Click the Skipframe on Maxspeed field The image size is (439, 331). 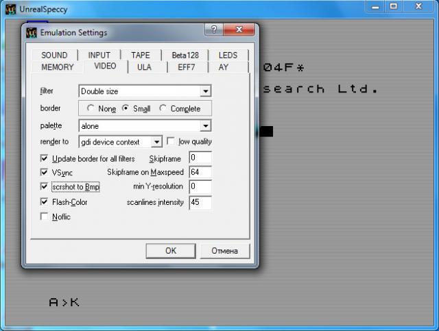tap(200, 172)
